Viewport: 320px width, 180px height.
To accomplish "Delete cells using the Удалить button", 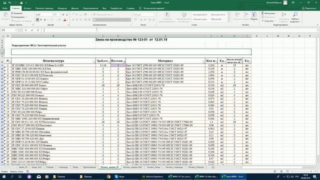I will tap(246, 16).
